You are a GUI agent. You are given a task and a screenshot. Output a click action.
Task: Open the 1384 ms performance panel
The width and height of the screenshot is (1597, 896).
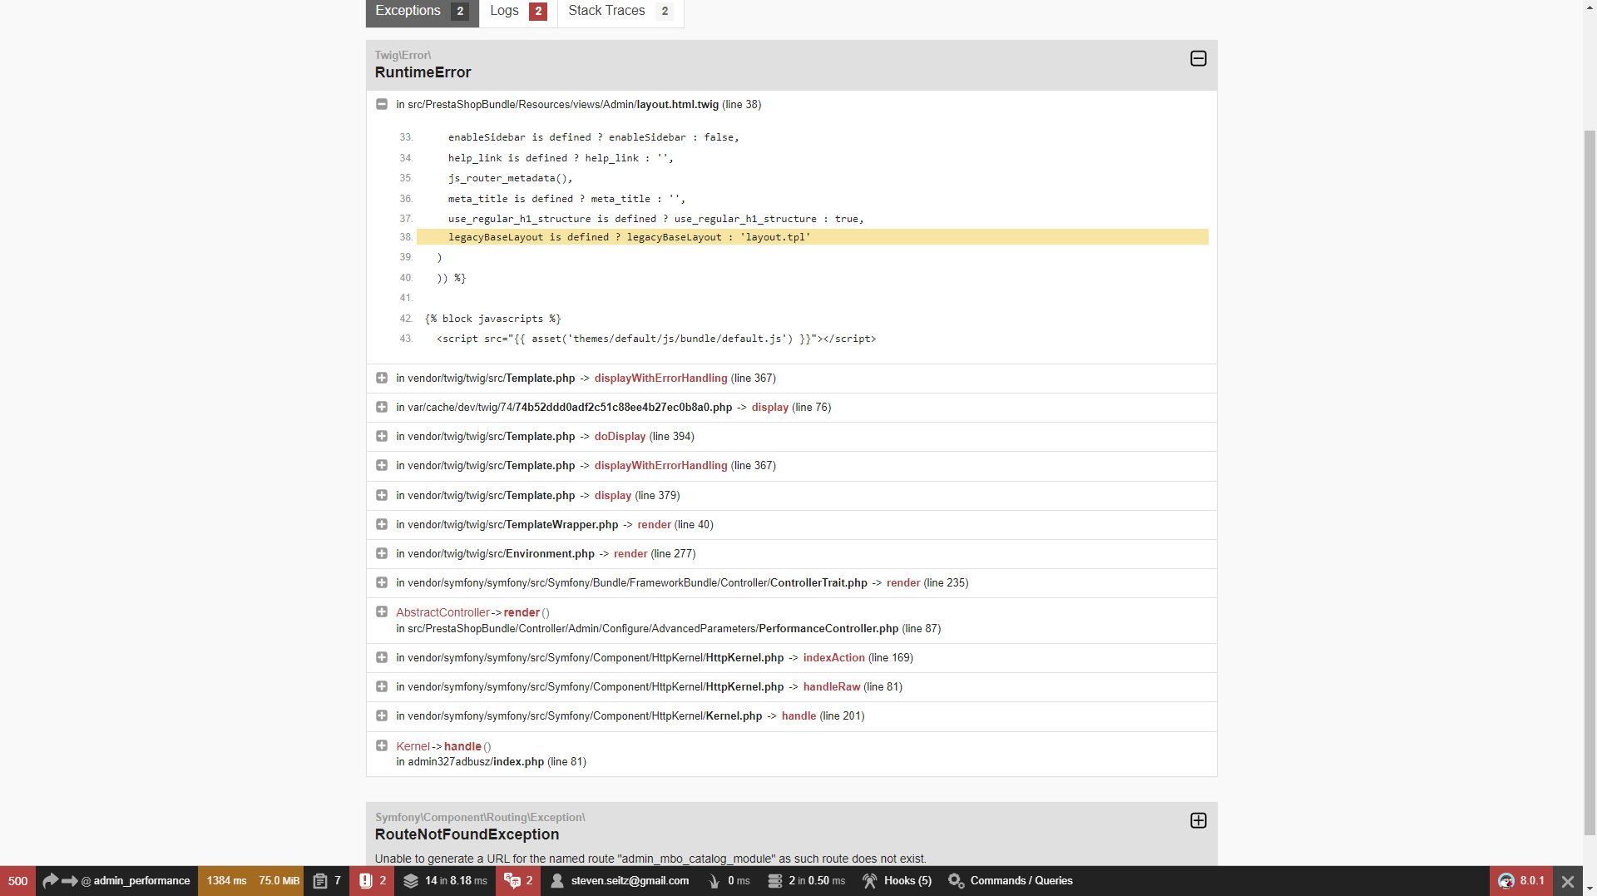coord(226,881)
